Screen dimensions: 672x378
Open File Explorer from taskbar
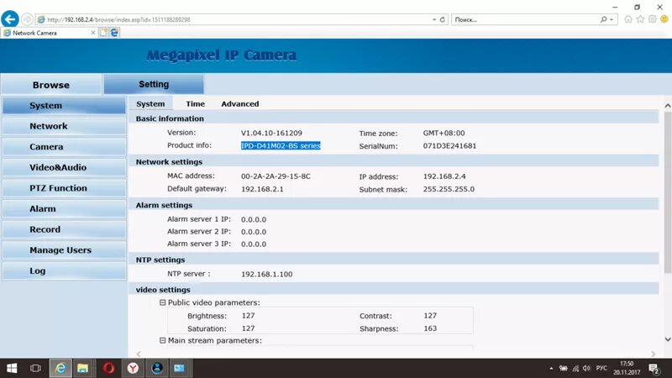tap(82, 368)
